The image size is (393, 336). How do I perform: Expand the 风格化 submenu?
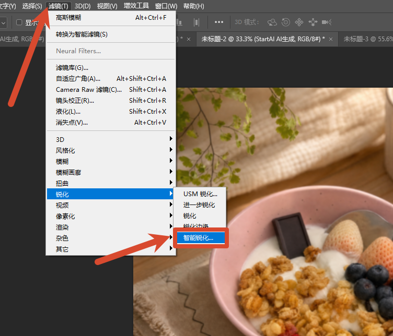(111, 150)
